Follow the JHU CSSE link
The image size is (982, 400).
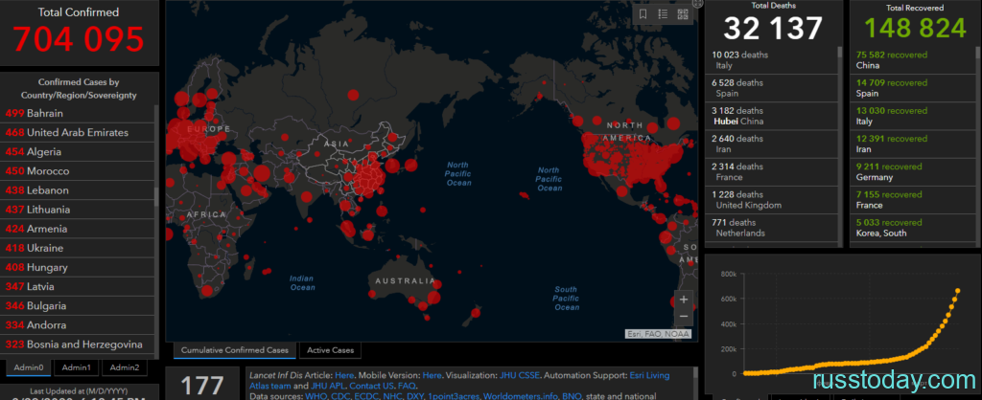pos(519,376)
